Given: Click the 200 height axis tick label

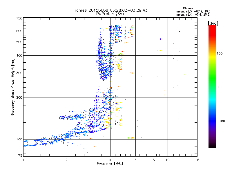Looking at the screenshot, I should [19, 97].
